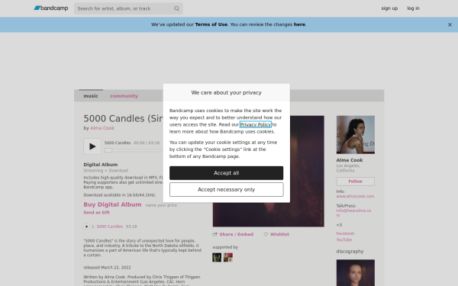Open the sign up link
The width and height of the screenshot is (458, 286).
coord(389,8)
